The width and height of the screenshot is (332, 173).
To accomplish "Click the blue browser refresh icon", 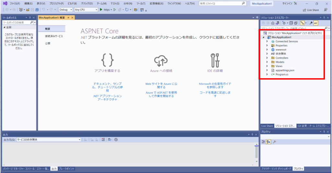I will click(x=127, y=10).
